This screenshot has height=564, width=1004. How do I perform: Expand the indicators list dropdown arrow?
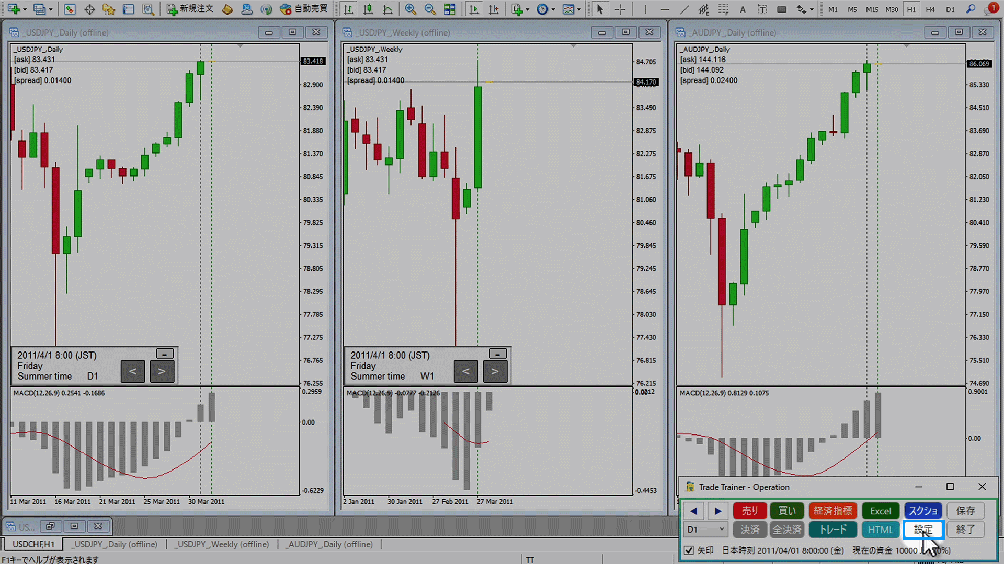[527, 9]
